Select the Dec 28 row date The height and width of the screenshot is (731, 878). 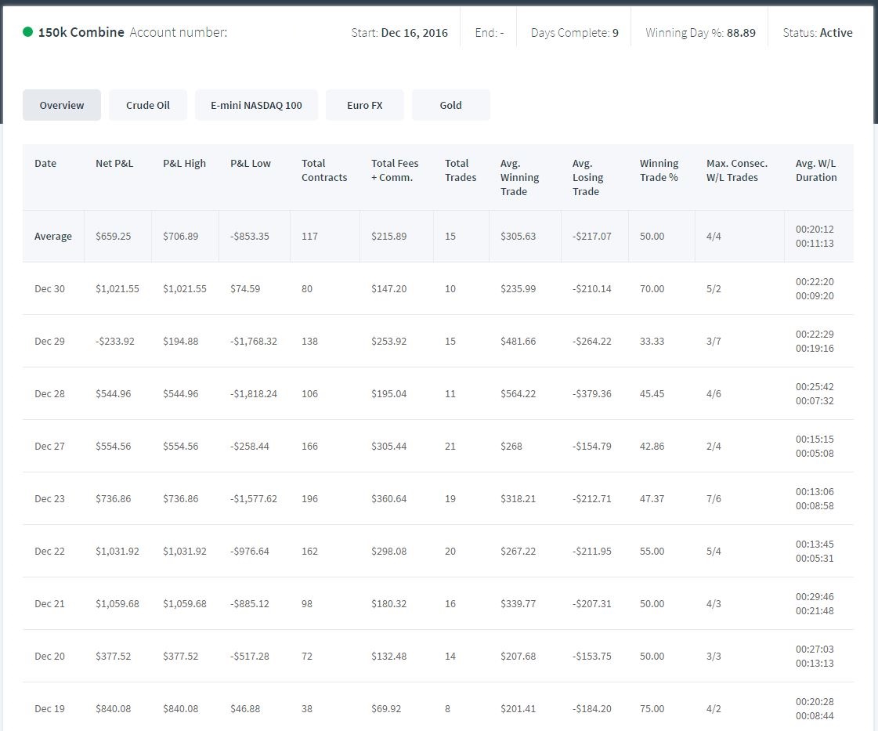[x=50, y=394]
